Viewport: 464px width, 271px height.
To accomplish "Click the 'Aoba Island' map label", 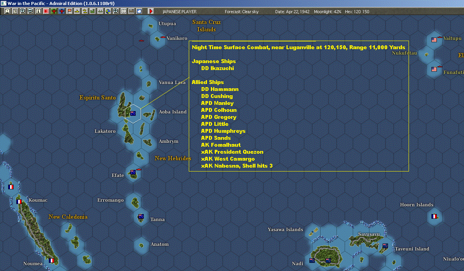I will (x=172, y=112).
